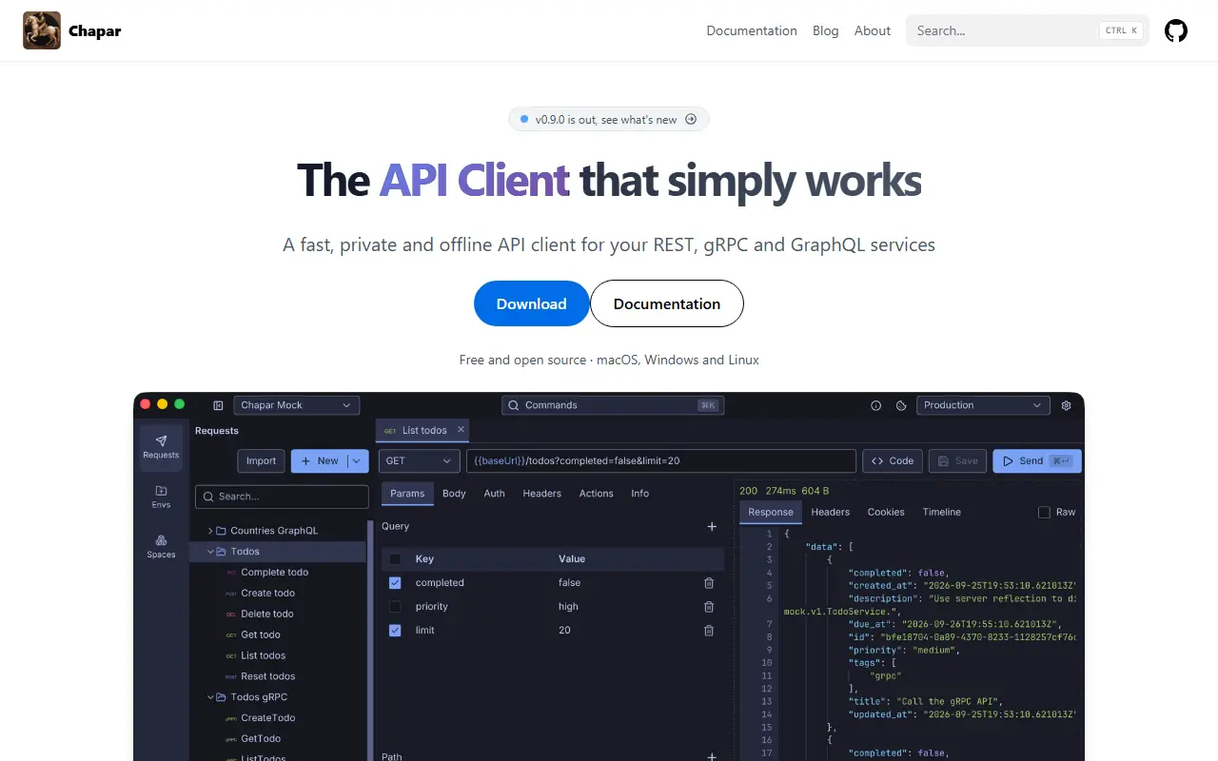Screen dimensions: 1218x761
Task: Delete the limit query parameter
Action: (708, 631)
